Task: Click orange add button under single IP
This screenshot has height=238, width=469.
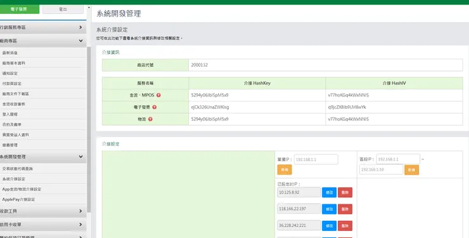Action: point(285,169)
